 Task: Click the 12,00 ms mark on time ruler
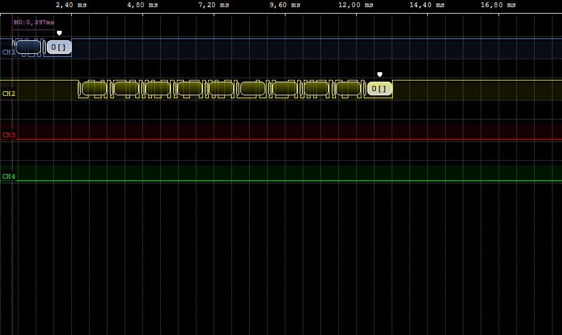tap(356, 5)
